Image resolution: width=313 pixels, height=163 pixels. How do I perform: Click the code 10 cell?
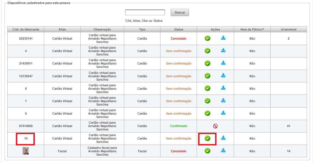click(26, 138)
